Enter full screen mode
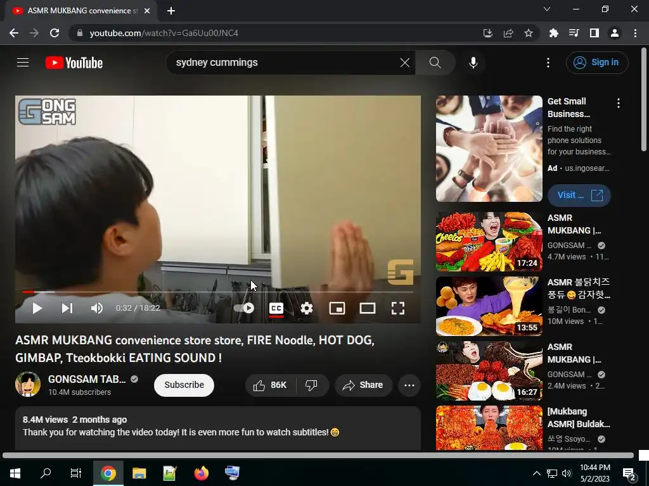The image size is (649, 486). [x=398, y=308]
